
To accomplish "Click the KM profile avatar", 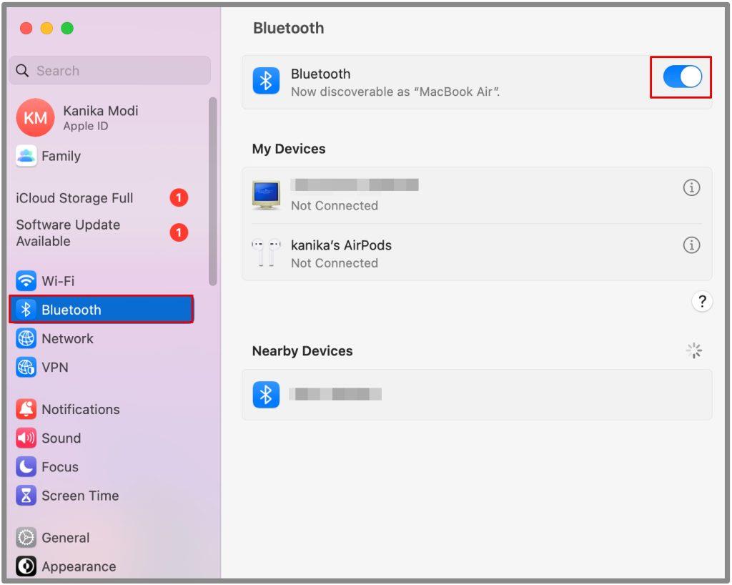I will [35, 118].
